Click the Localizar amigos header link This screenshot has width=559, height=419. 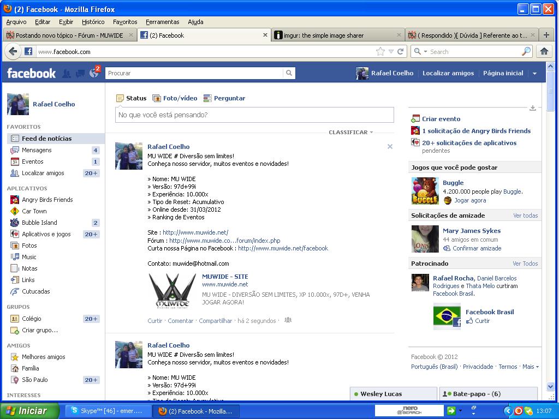tap(448, 73)
